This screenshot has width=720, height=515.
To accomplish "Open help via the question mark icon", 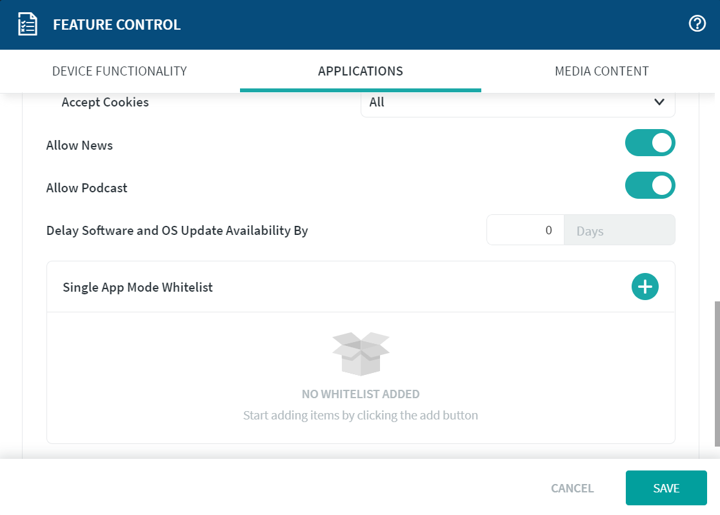I will click(x=697, y=25).
